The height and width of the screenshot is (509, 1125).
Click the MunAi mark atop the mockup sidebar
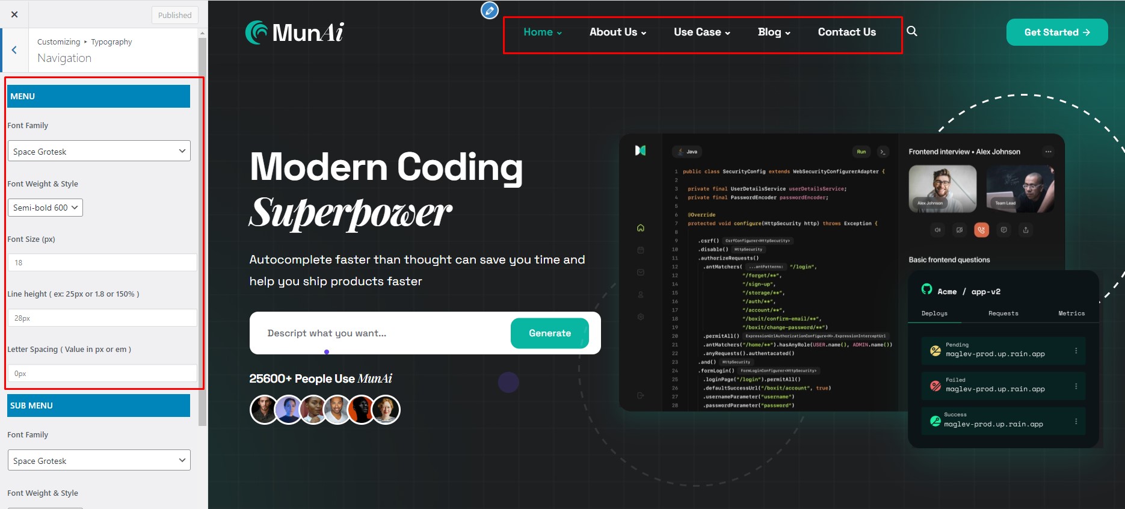coord(641,150)
